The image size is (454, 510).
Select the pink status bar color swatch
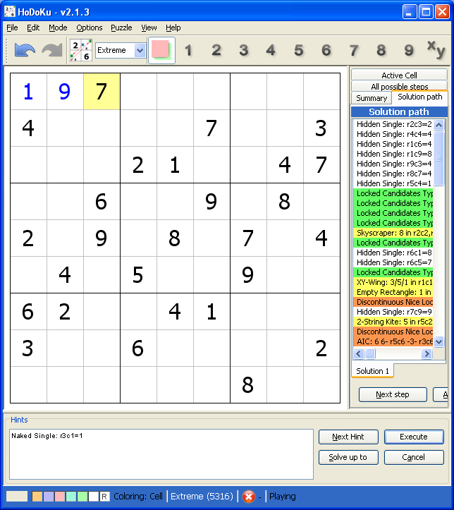(60, 497)
